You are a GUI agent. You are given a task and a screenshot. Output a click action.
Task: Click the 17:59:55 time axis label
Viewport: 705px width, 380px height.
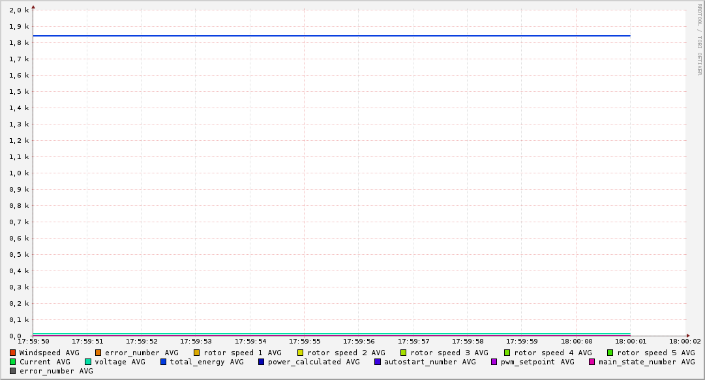click(305, 341)
